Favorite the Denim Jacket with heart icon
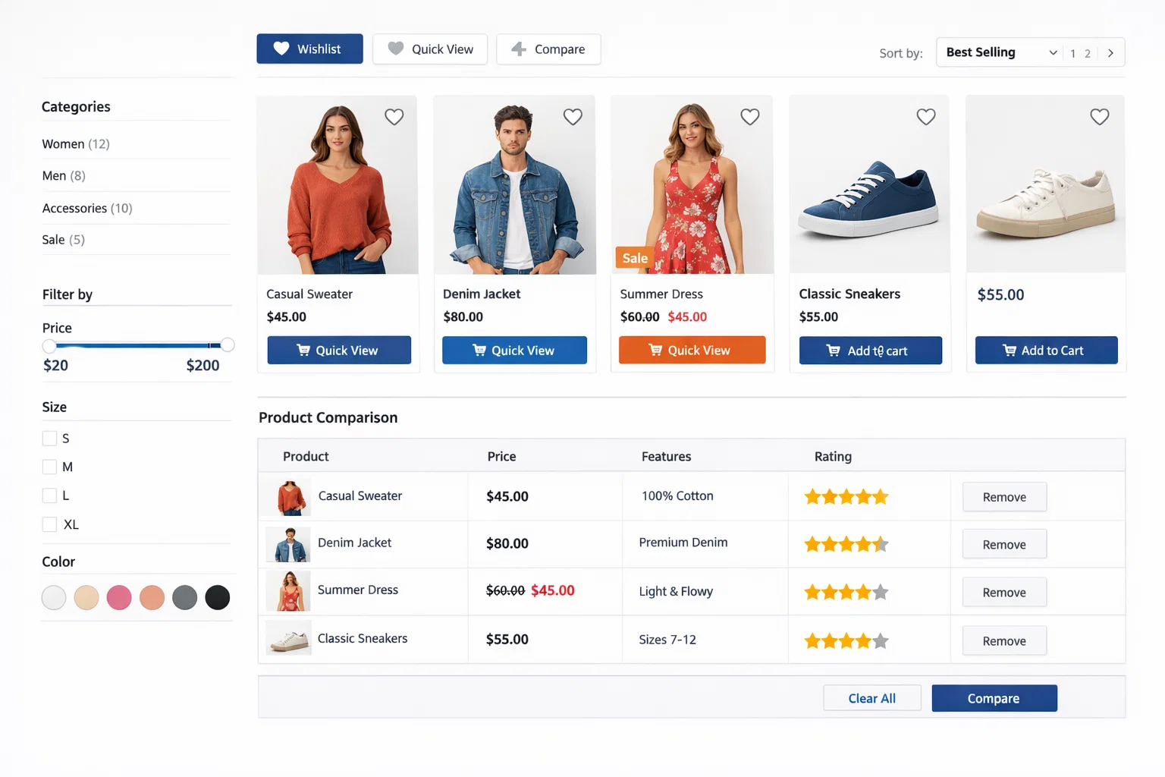The height and width of the screenshot is (777, 1165). (573, 117)
